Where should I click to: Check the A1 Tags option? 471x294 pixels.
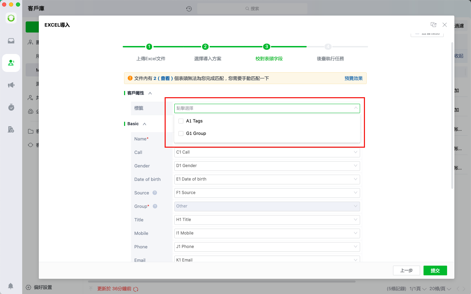point(181,121)
